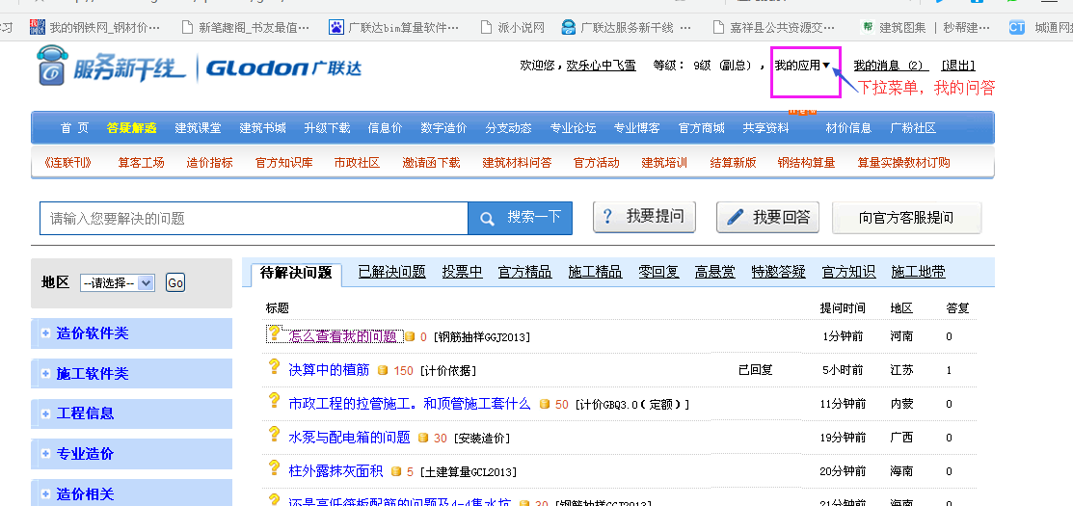Switch to the 施工地带 tab

(919, 272)
